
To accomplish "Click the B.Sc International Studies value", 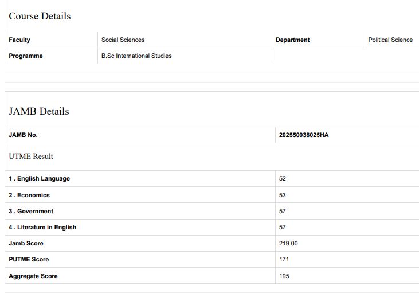I will click(136, 56).
